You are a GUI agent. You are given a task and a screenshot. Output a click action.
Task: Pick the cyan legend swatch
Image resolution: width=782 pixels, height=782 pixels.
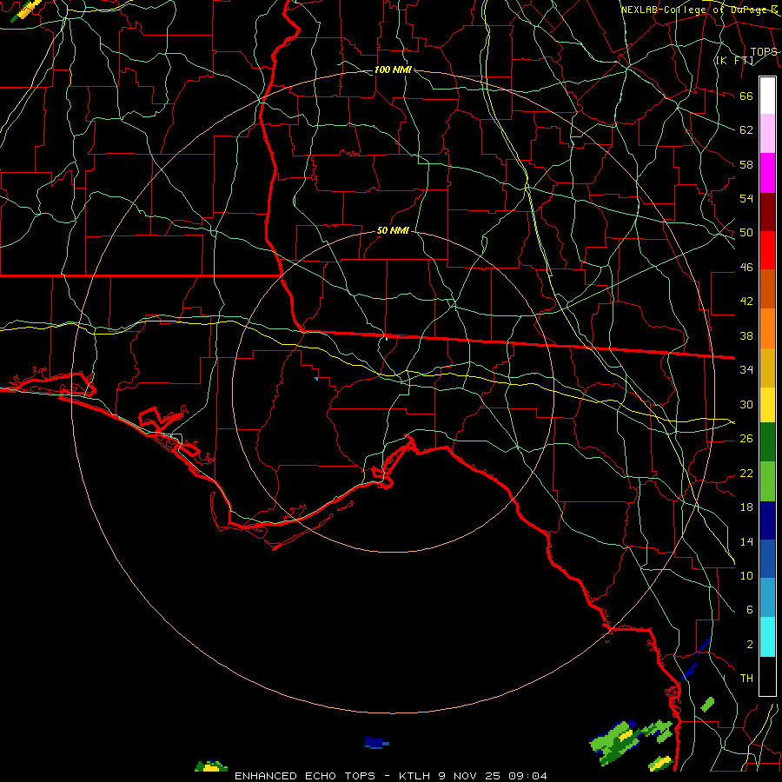tap(767, 637)
